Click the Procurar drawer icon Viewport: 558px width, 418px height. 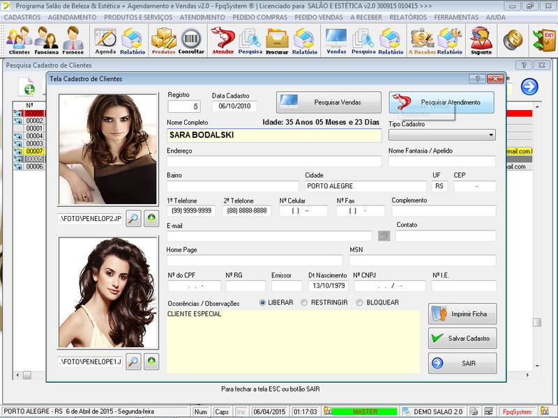[x=277, y=41]
